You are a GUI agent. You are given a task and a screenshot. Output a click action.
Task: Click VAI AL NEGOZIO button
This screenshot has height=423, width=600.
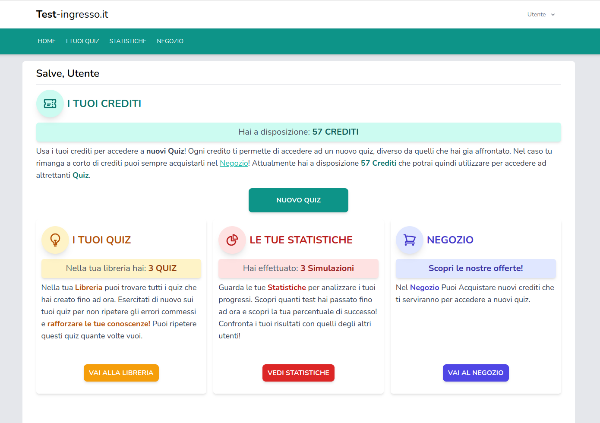tap(476, 373)
